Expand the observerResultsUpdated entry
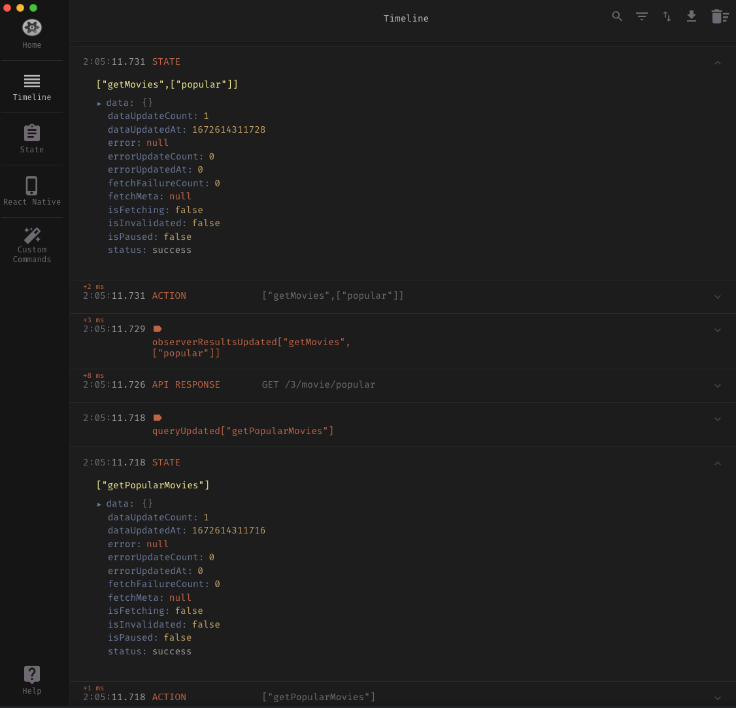This screenshot has width=736, height=708. 717,330
